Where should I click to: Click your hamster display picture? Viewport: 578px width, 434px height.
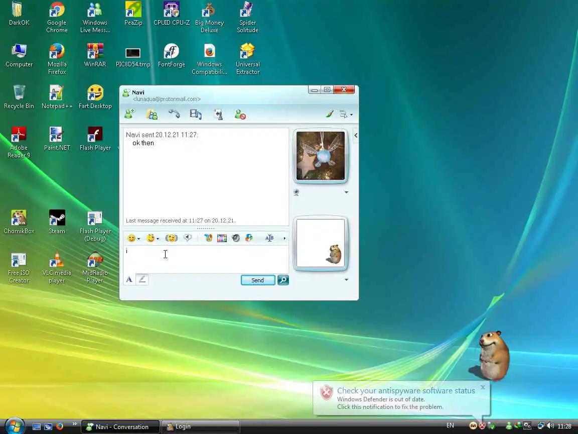click(321, 243)
